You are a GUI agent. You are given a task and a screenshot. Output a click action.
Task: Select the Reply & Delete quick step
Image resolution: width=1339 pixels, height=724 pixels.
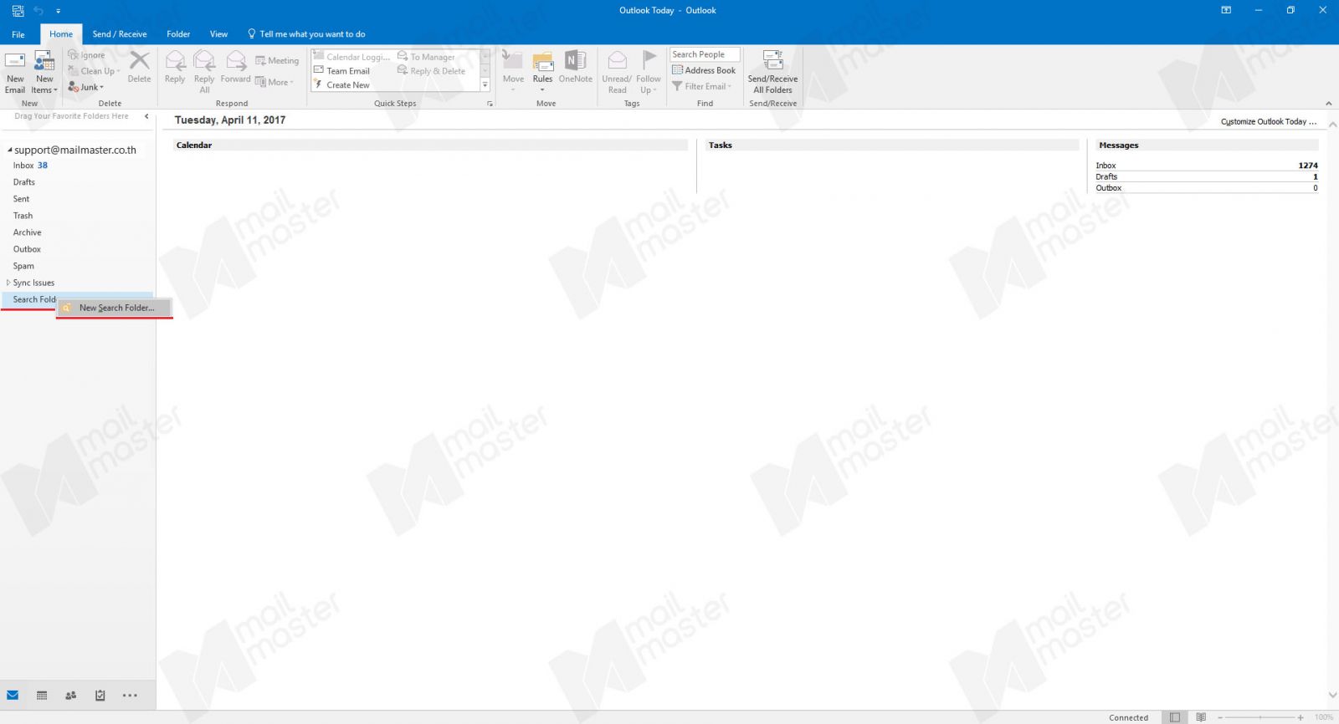pyautogui.click(x=432, y=71)
